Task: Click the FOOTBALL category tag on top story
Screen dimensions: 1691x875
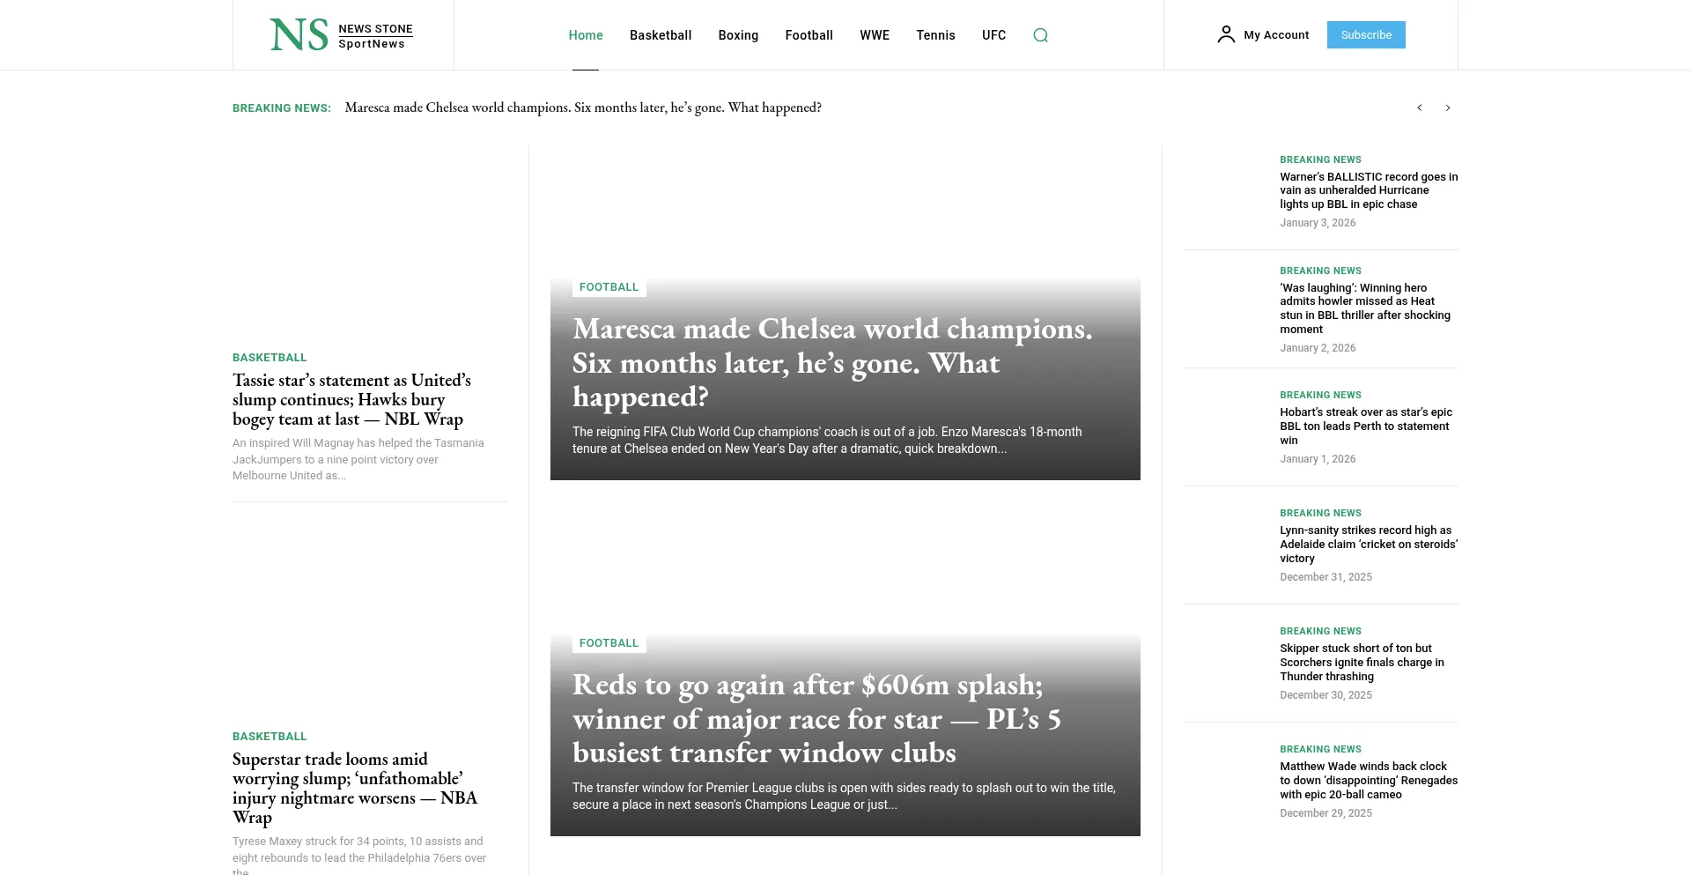Action: pos(609,286)
